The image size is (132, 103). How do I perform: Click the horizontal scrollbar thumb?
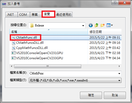(x=48, y=66)
